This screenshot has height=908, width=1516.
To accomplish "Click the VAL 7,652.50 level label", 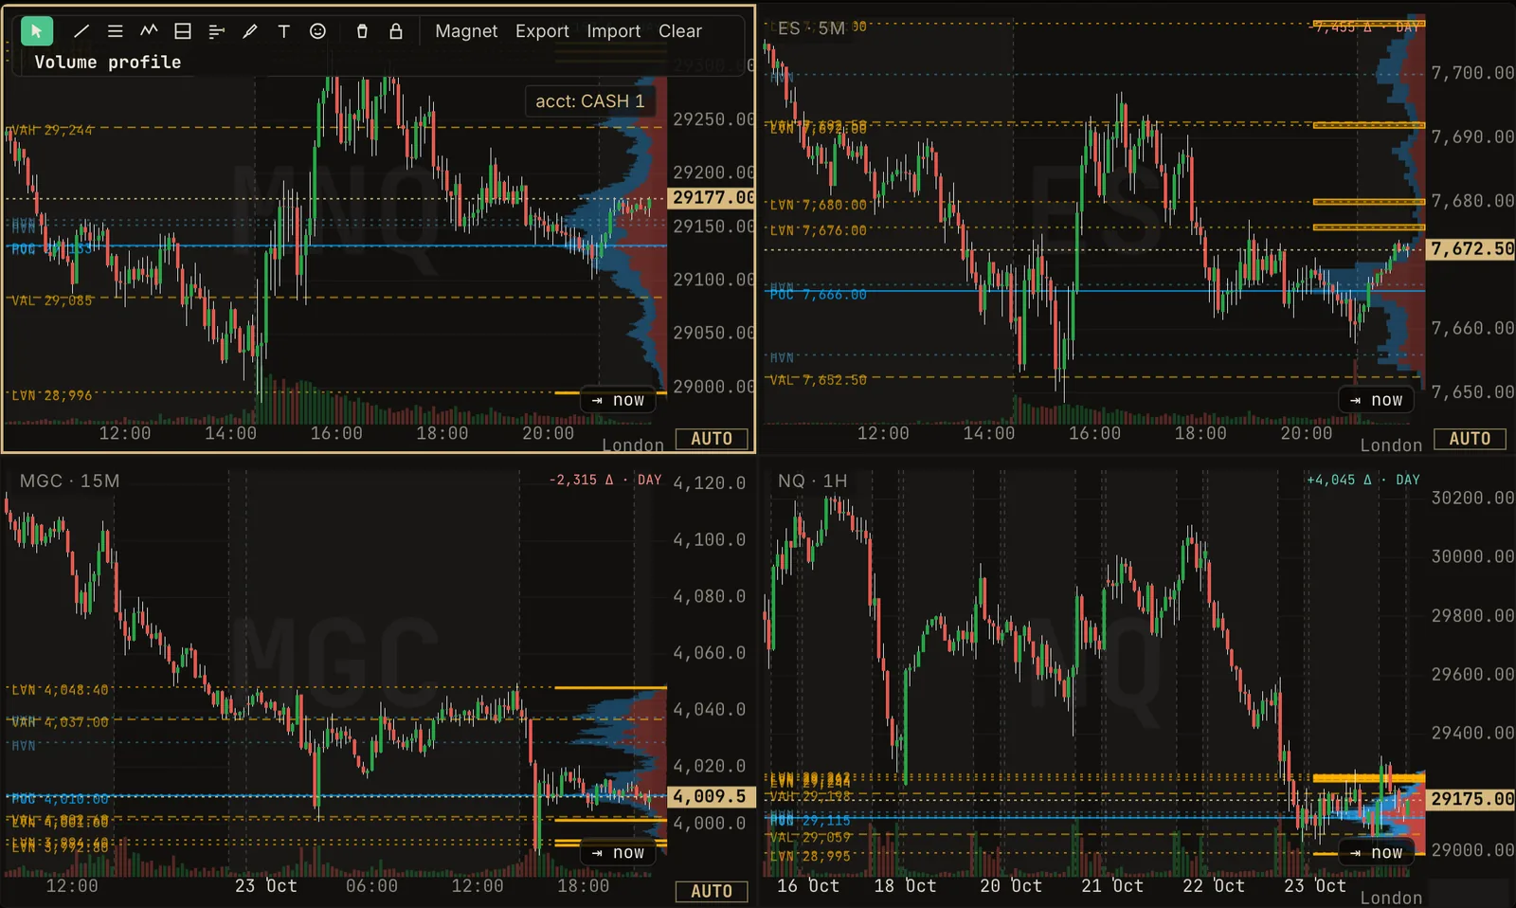I will (x=818, y=380).
